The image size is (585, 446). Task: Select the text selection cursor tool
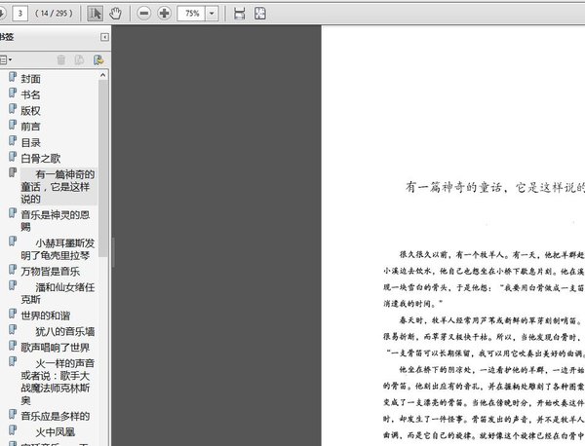pyautogui.click(x=96, y=14)
